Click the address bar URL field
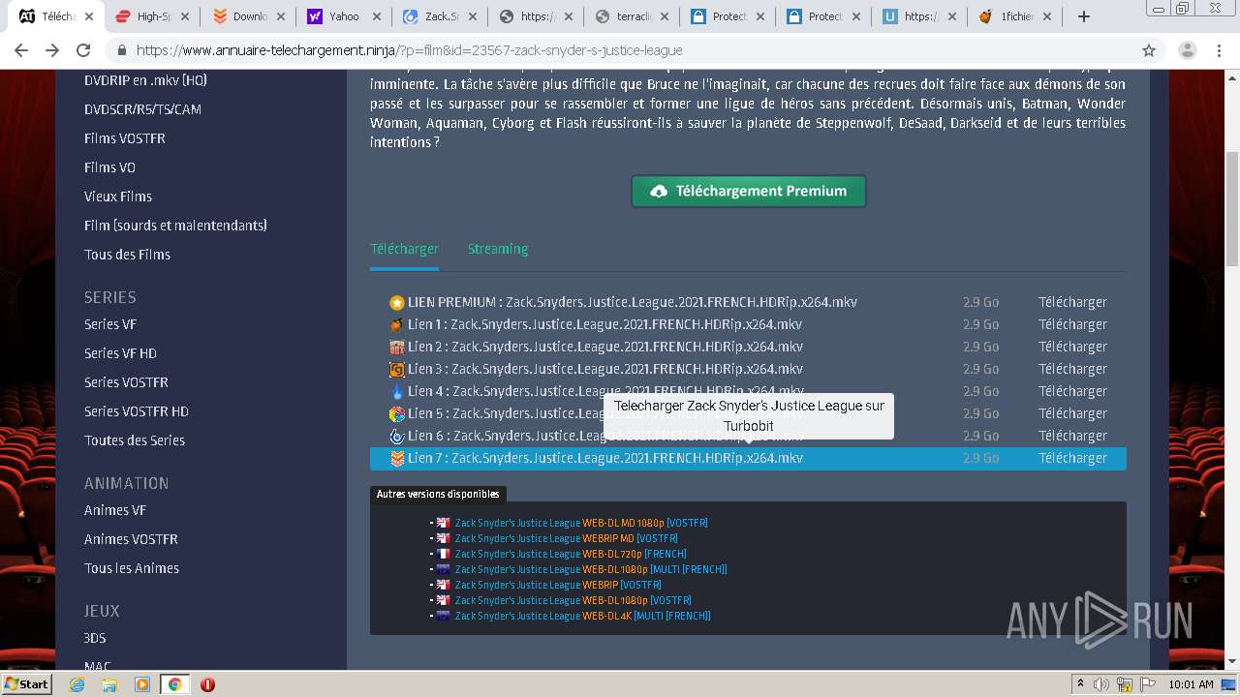Screen dimensions: 1240x697 click(620, 50)
